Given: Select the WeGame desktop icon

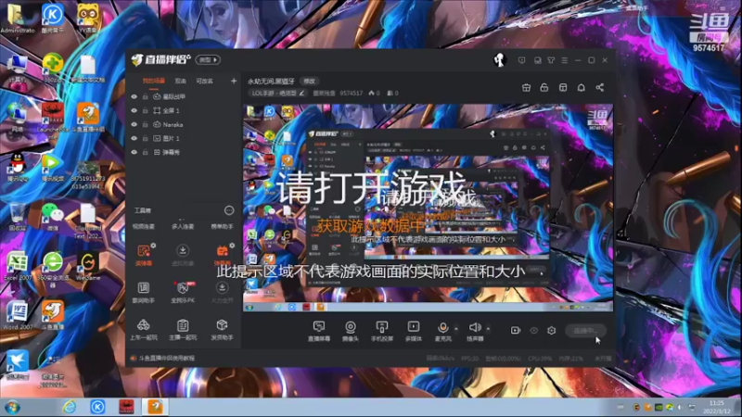Looking at the screenshot, I should [88, 266].
